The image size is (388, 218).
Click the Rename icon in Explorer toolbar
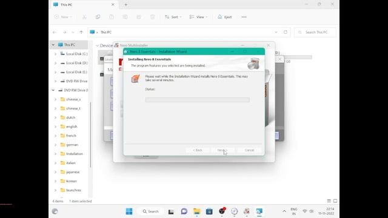[125, 17]
